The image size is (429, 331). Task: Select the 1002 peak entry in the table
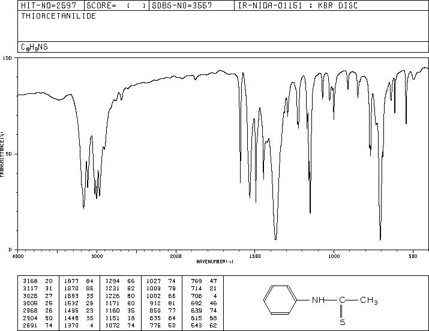[161, 296]
